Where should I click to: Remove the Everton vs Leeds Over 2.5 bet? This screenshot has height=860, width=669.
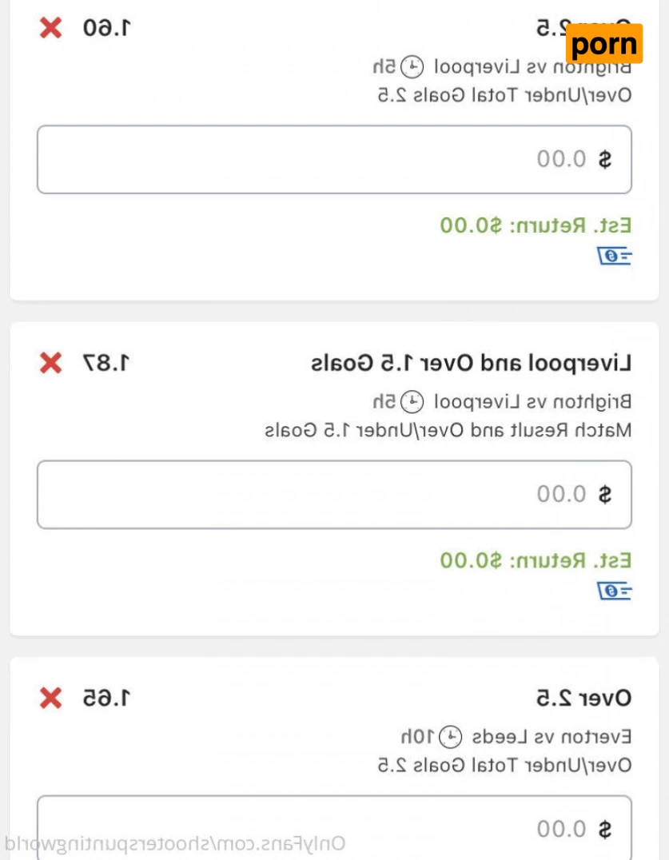point(50,699)
